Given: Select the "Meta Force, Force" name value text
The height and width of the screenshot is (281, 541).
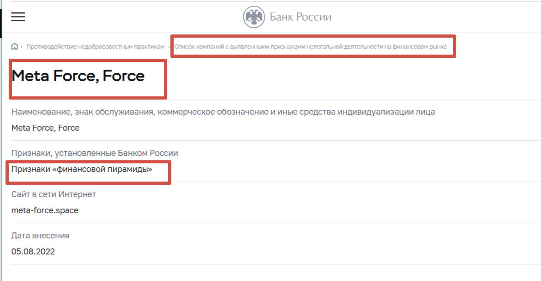Looking at the screenshot, I should point(44,128).
